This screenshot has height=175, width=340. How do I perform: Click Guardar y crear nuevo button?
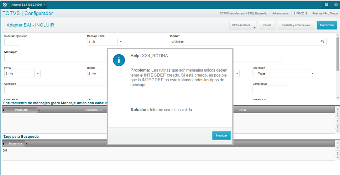(296, 25)
